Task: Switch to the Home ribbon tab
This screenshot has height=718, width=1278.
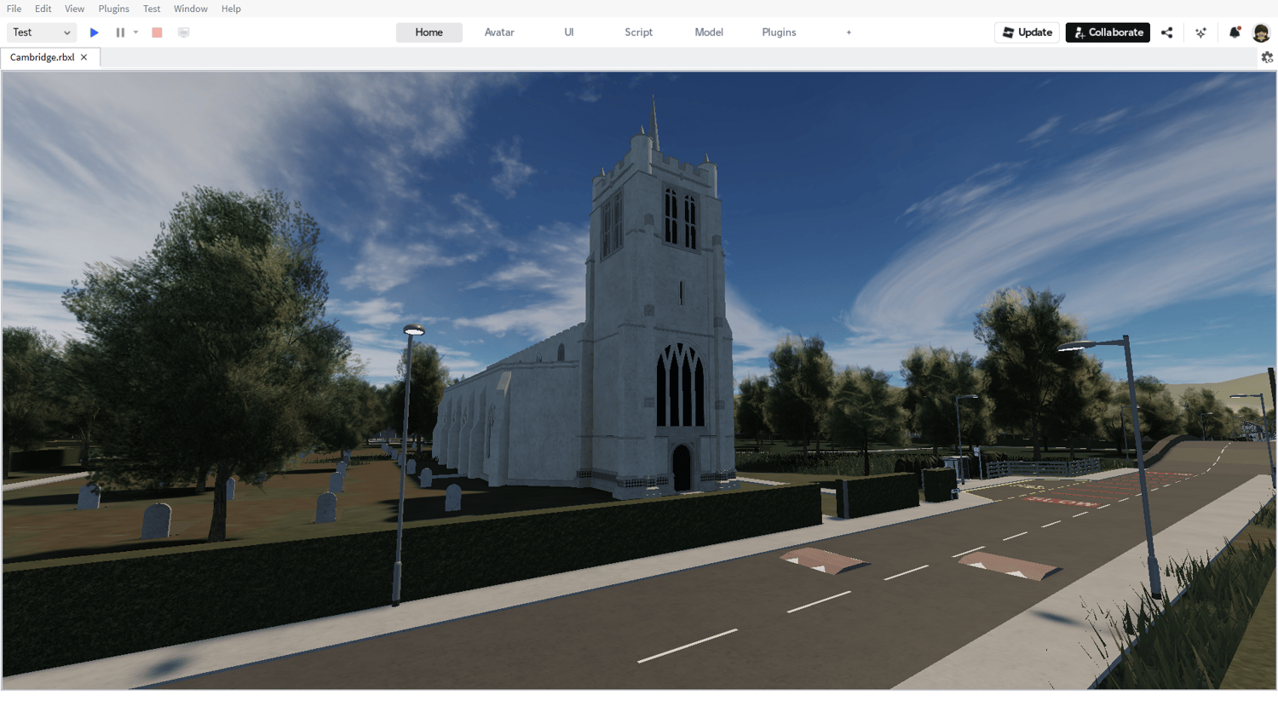Action: coord(429,32)
